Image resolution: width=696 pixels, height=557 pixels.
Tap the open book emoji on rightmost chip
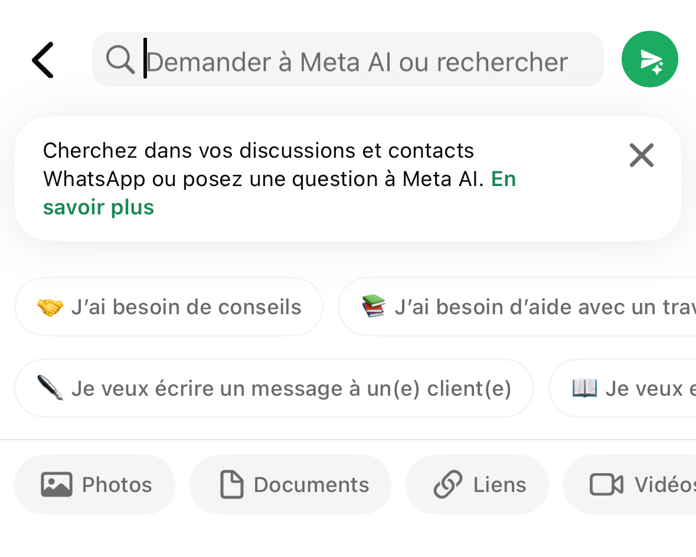point(584,388)
